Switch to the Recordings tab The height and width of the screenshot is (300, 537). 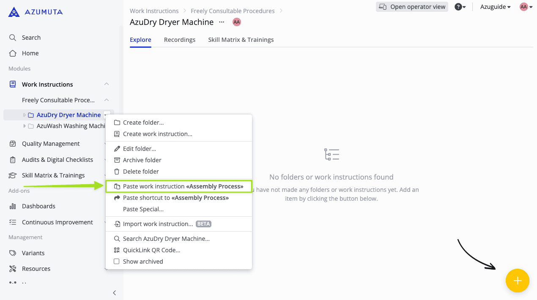pyautogui.click(x=180, y=40)
